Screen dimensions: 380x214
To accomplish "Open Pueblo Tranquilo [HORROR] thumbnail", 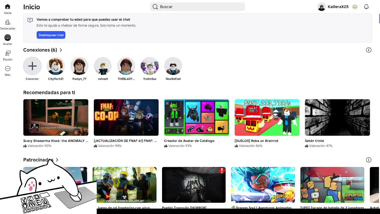I will (194, 185).
